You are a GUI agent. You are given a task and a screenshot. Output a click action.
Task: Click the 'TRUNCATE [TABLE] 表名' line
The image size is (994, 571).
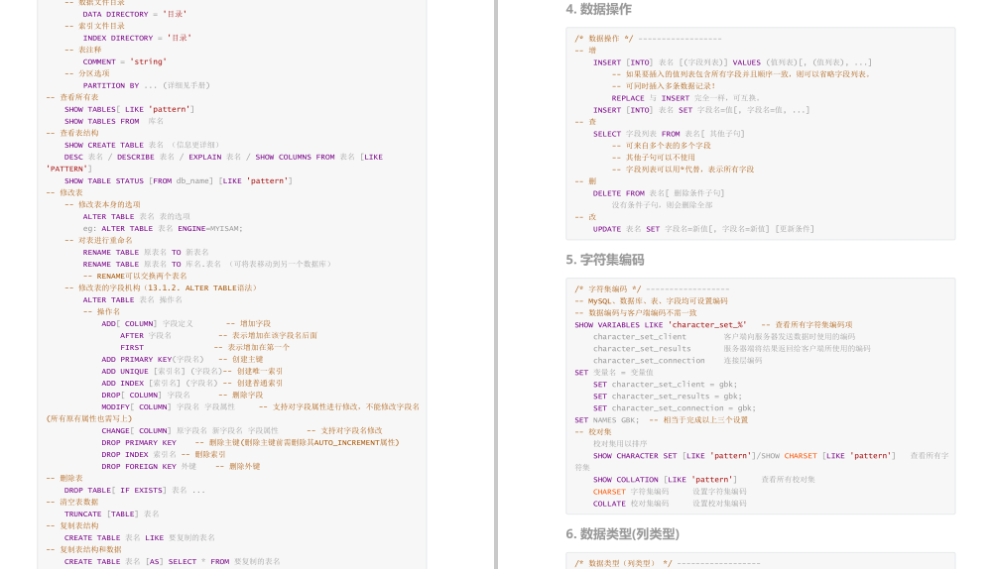pyautogui.click(x=111, y=514)
